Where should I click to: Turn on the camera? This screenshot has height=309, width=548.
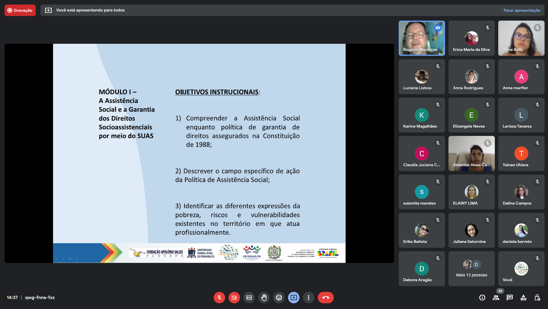click(x=234, y=298)
